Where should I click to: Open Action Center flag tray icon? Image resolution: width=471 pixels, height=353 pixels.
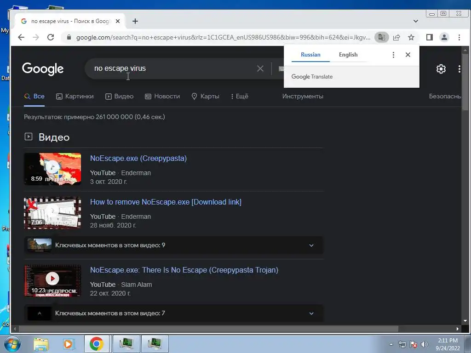pos(414,344)
